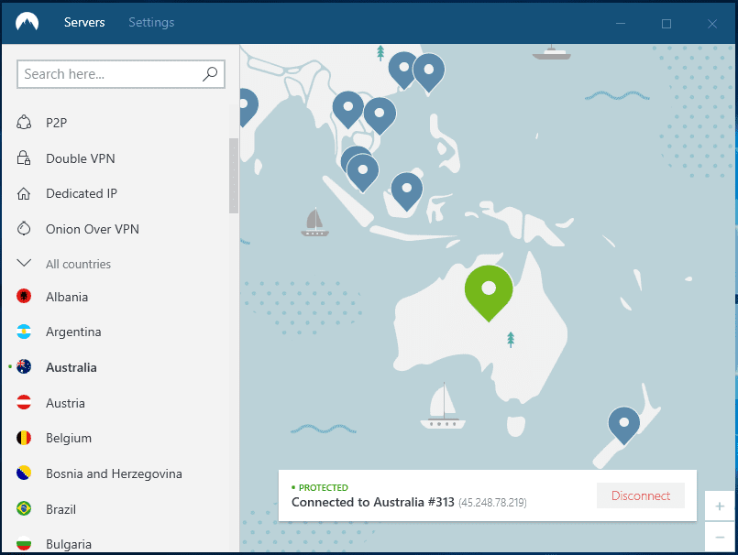Select Belgium in the country list
This screenshot has width=738, height=555.
[69, 439]
